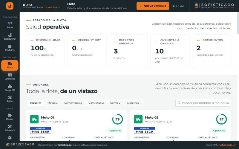The image size is (239, 149).
Task: Open the Disponibilidad 100% card
Action: [x=45, y=51]
